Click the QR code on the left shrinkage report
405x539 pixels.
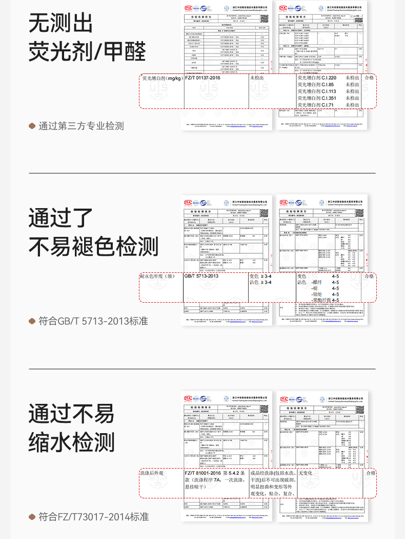click(x=264, y=409)
